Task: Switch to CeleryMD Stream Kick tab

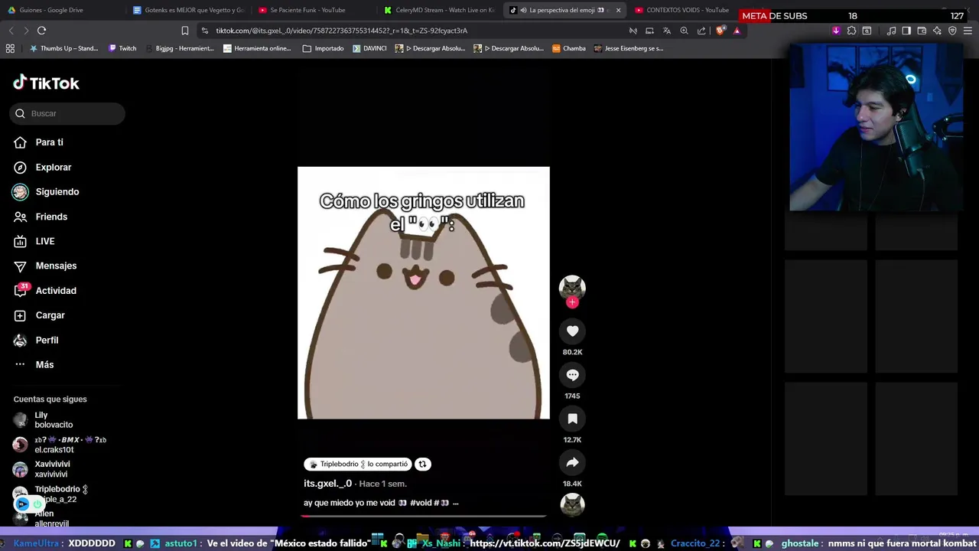Action: 438,10
